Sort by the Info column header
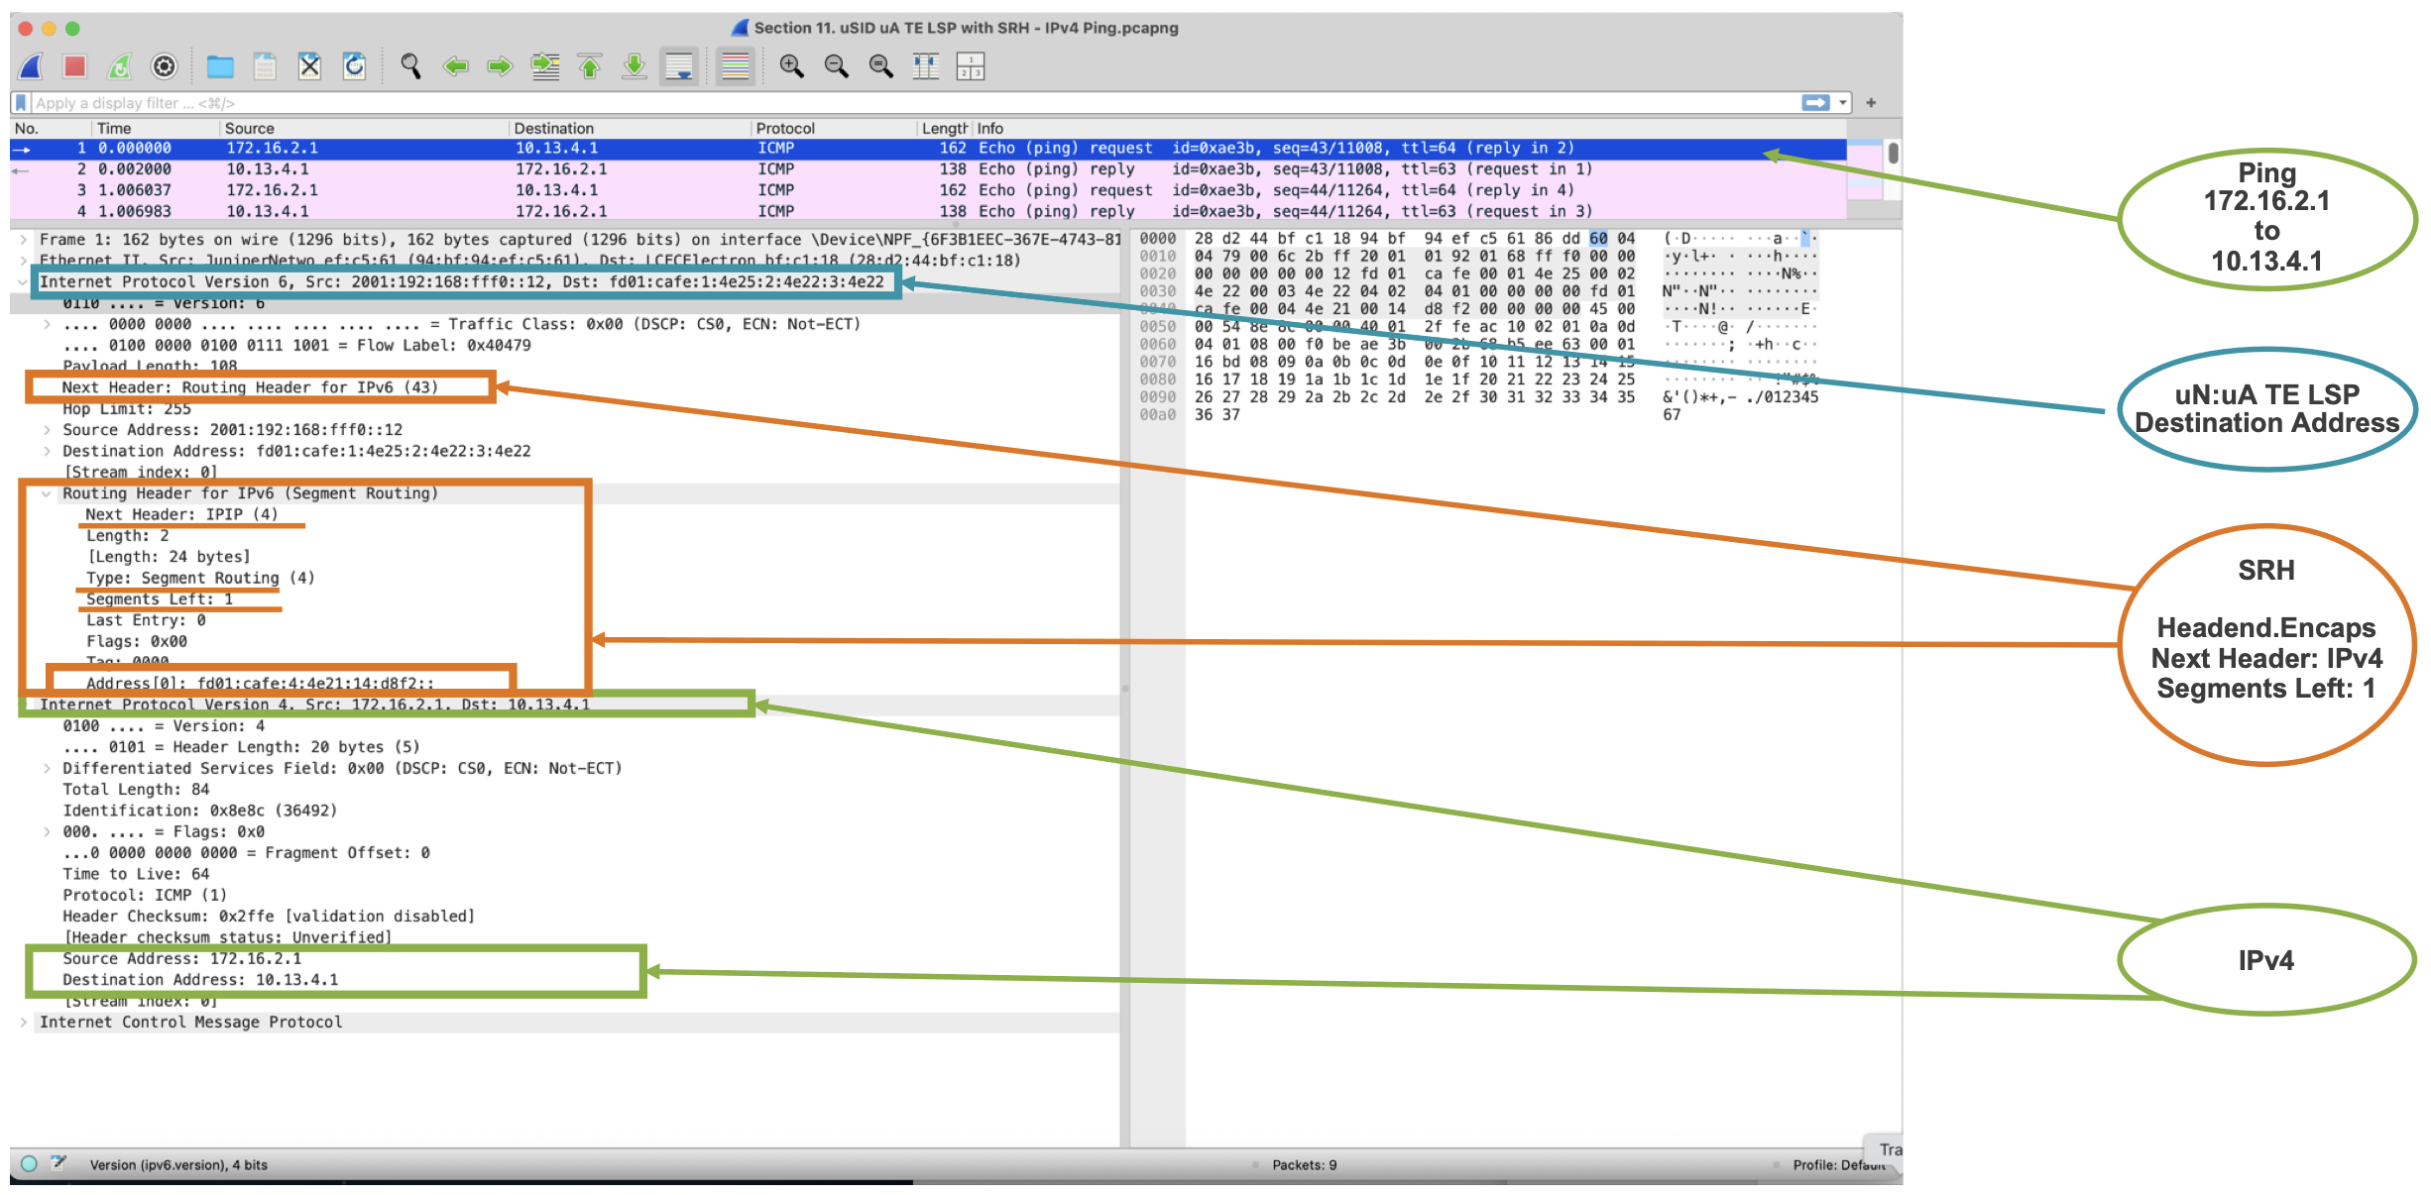The image size is (2431, 1195). pos(1408,128)
